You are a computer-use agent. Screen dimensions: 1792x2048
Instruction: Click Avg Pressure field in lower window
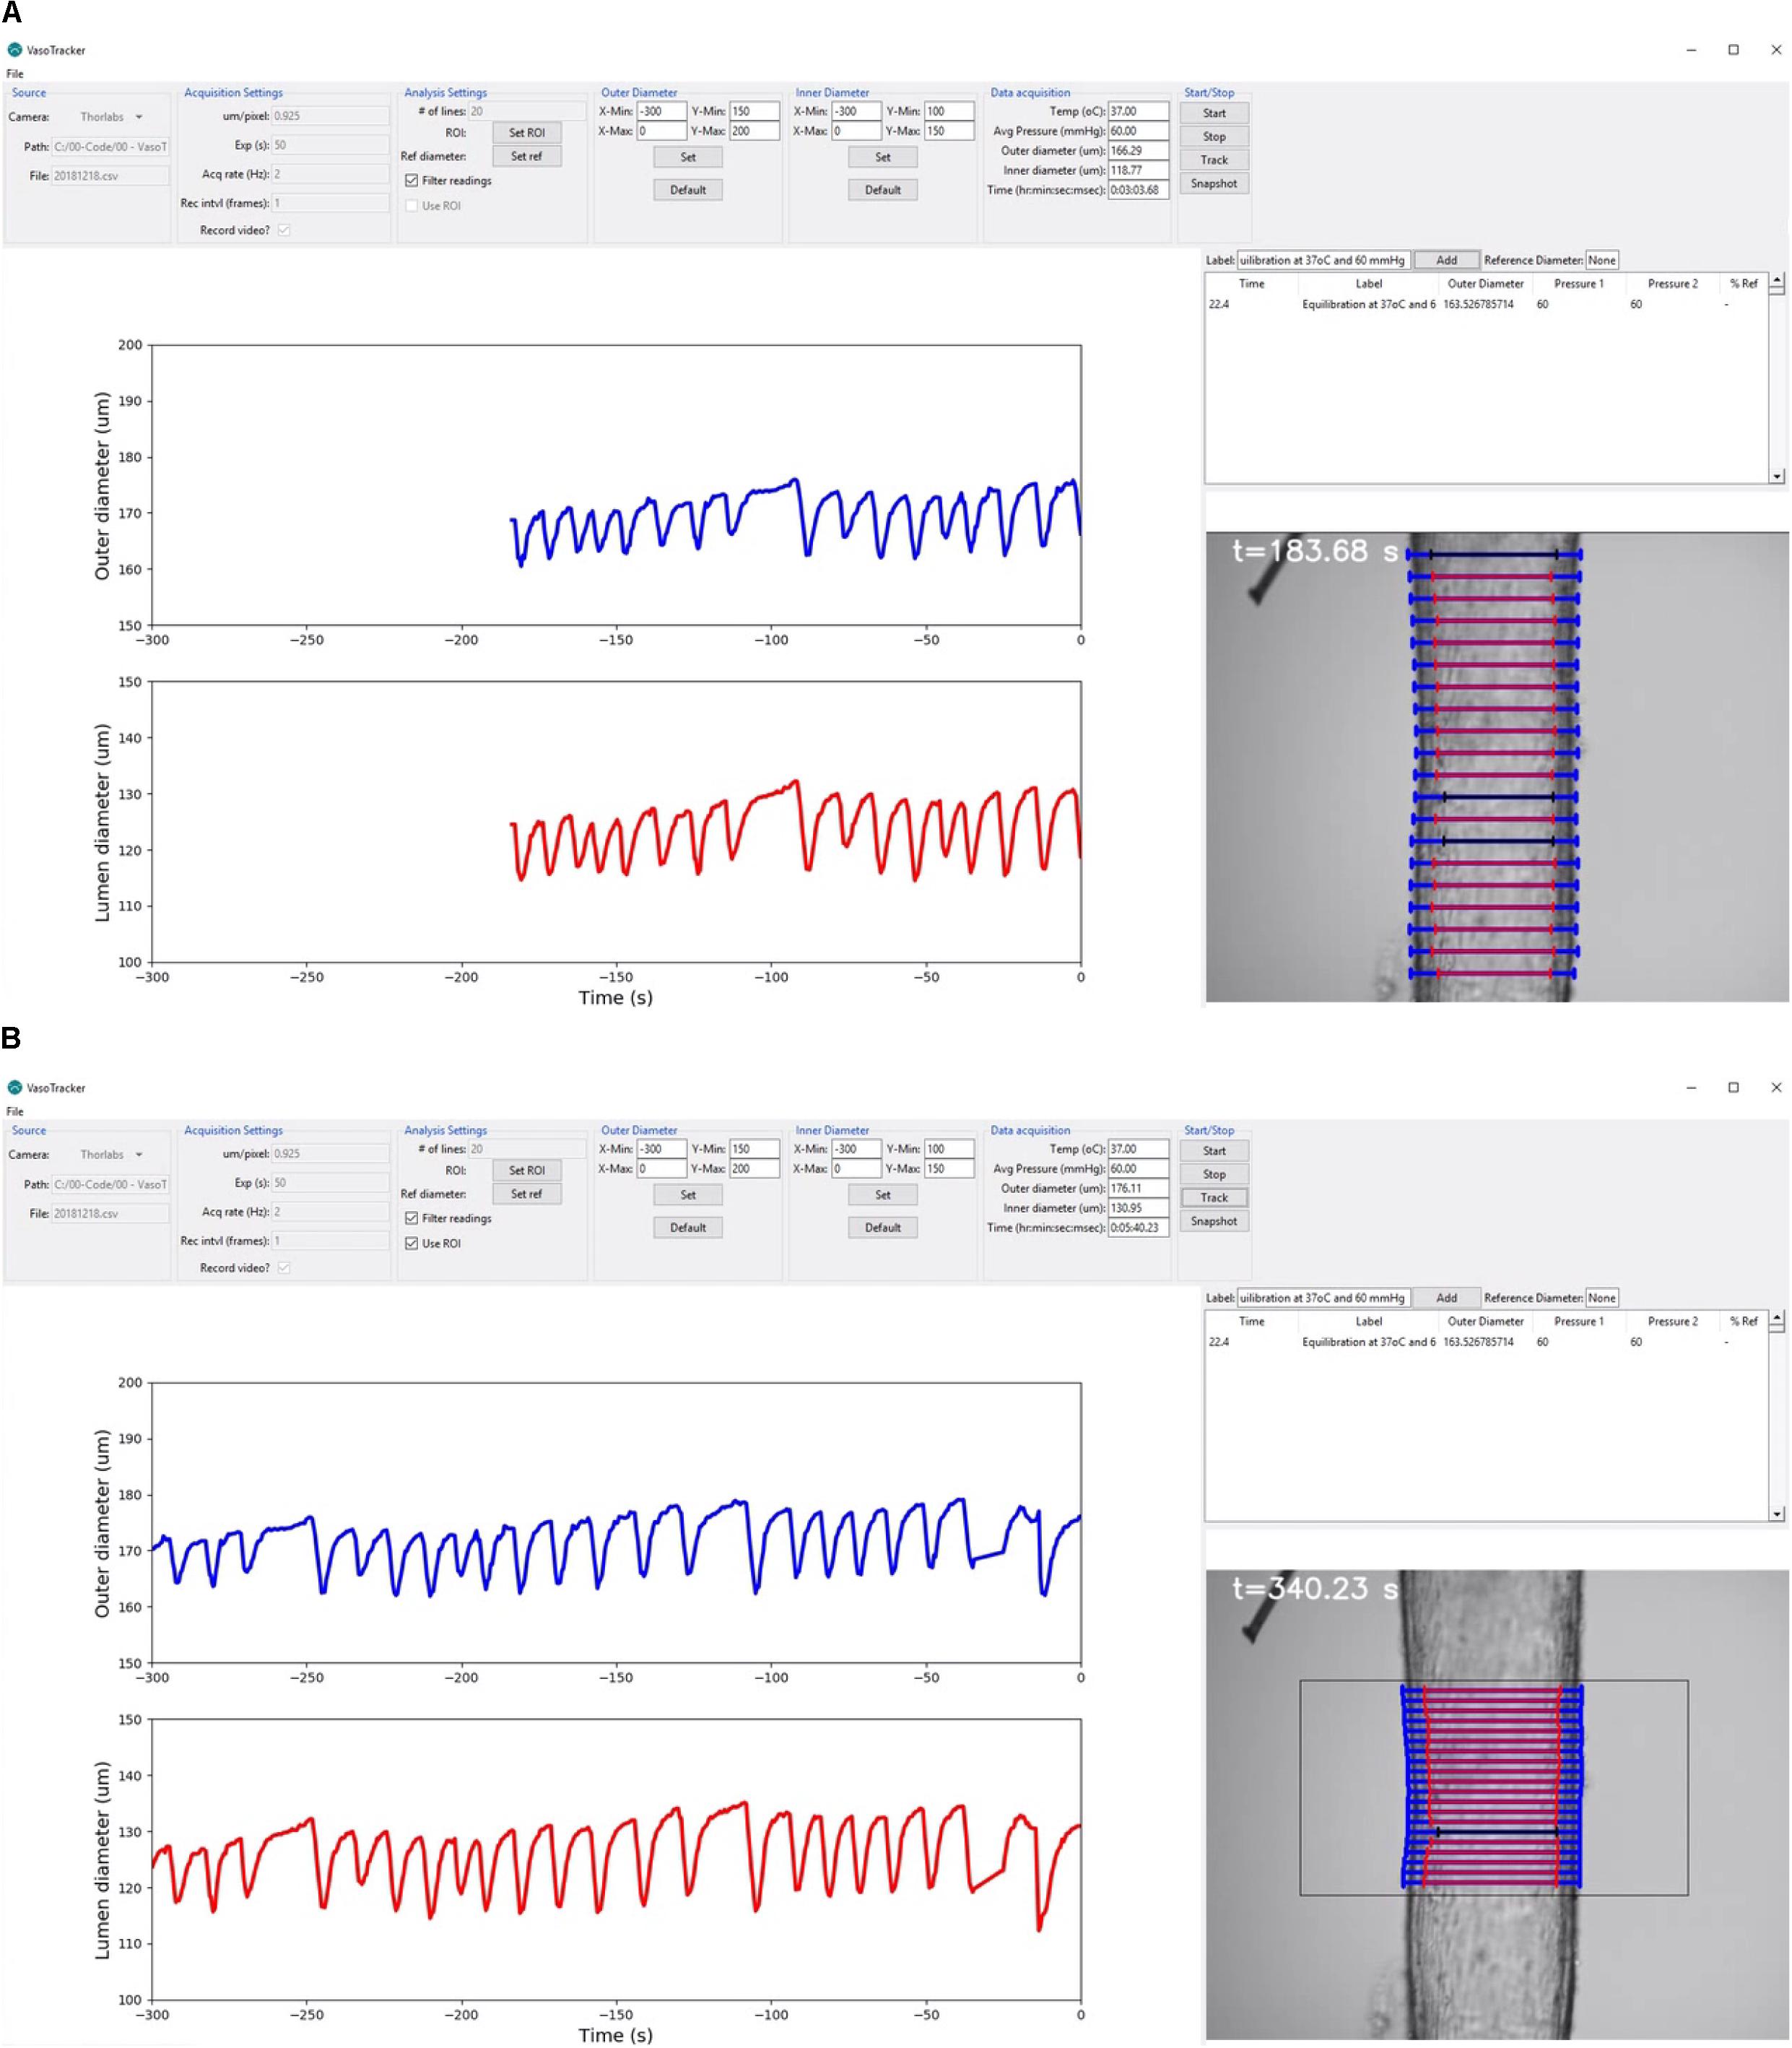(1138, 1168)
